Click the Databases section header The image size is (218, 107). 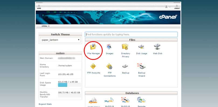click(131, 93)
